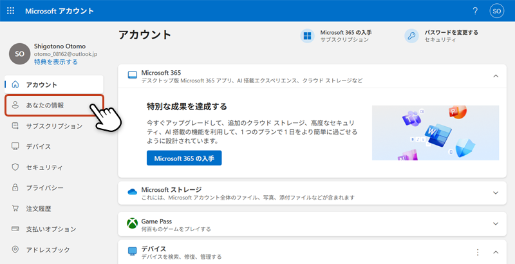The height and width of the screenshot is (264, 515).
Task: Click the Microsoft 365 の入手 サブスクリプション shortcut text
Action: pos(346,36)
